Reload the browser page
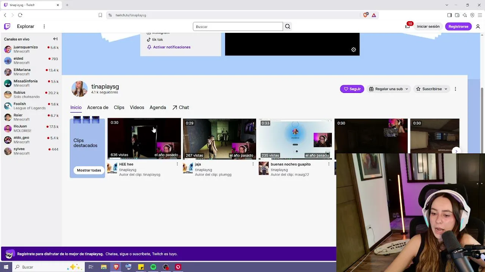The image size is (485, 272). point(20,15)
